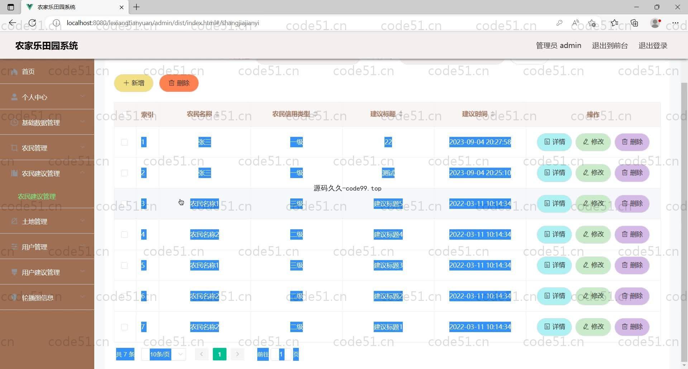Image resolution: width=688 pixels, height=369 pixels.
Task: Expand 土地管理 sidebar menu
Action: pyautogui.click(x=47, y=221)
